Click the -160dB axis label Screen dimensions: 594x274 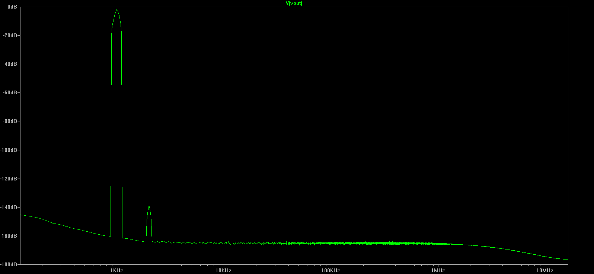9,236
